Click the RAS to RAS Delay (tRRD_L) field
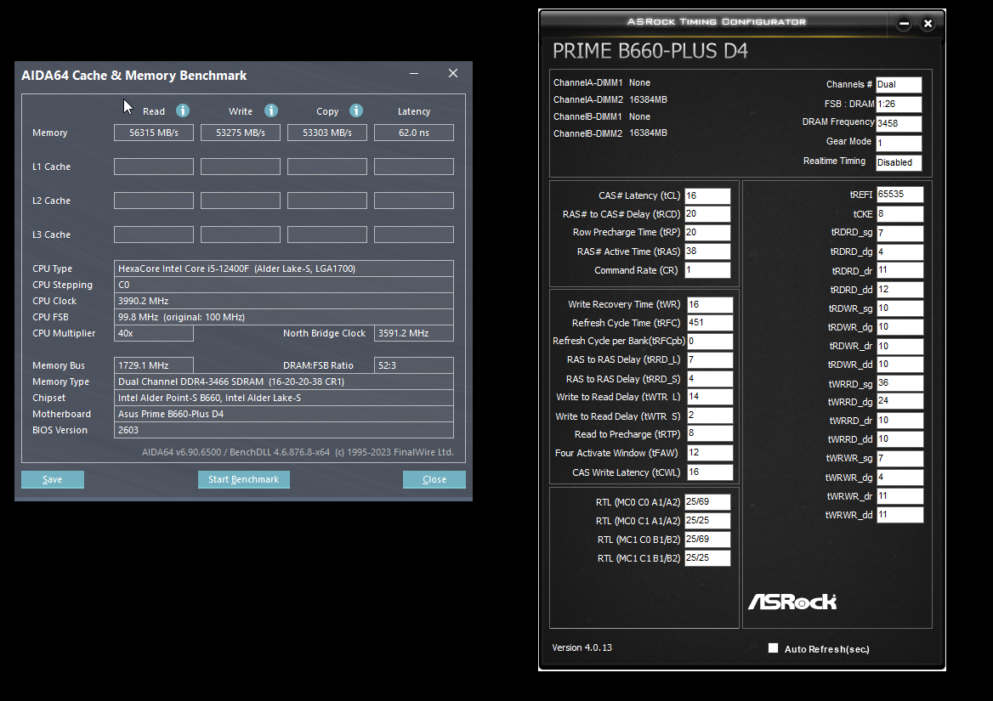993x701 pixels. 710,360
